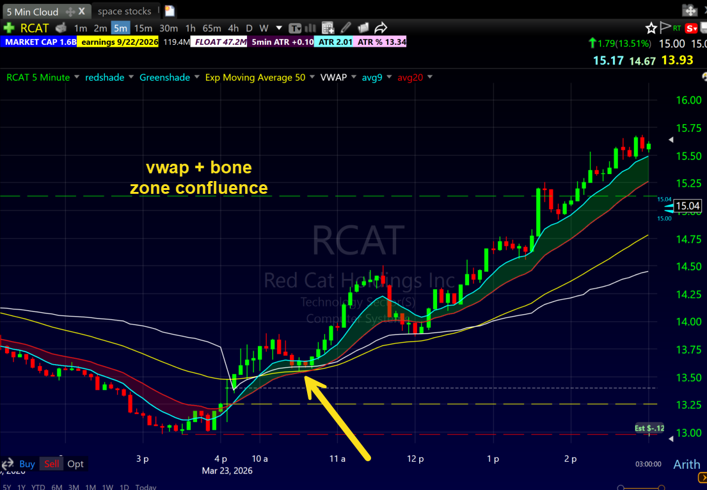
Task: Click the Opt options button
Action: [x=75, y=464]
